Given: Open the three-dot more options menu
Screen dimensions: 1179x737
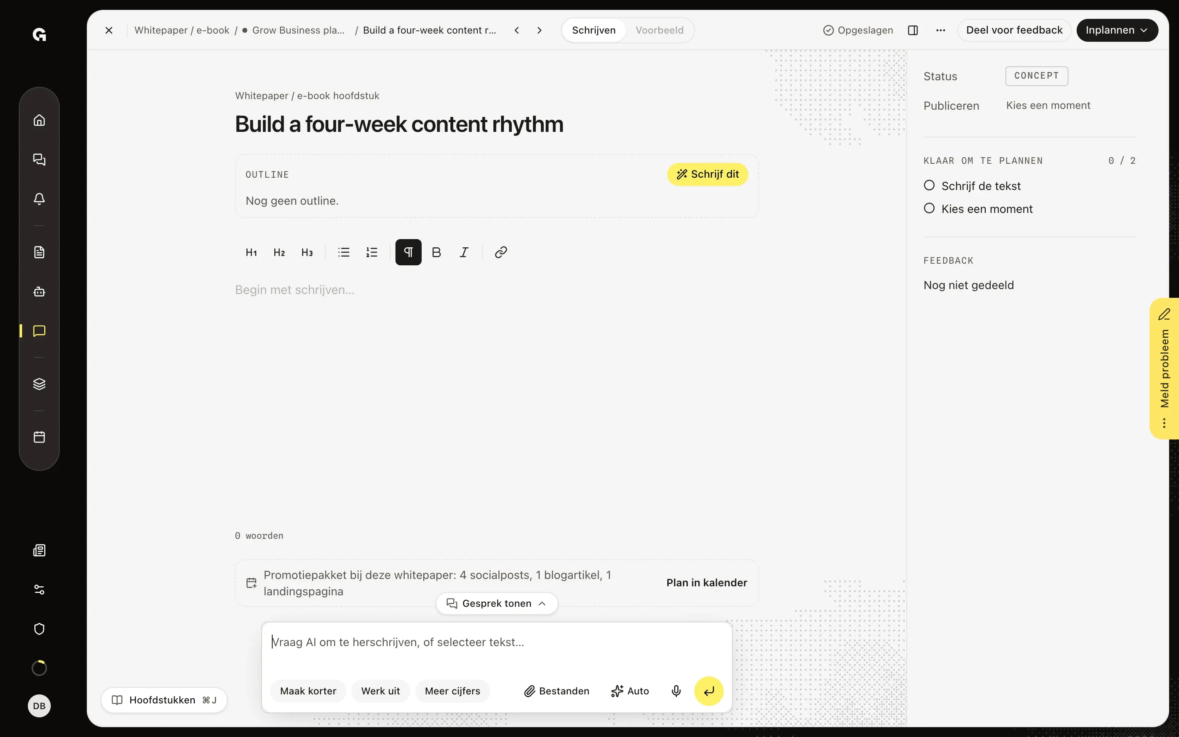Looking at the screenshot, I should click(941, 30).
